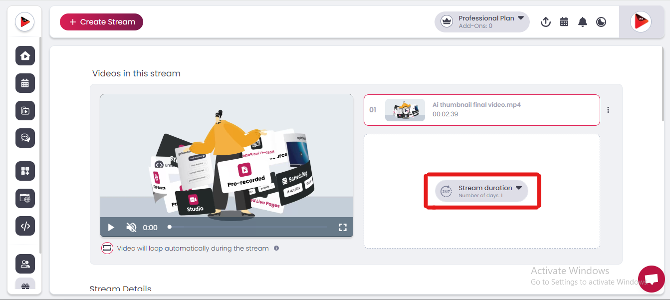670x300 pixels.
Task: Open the profile avatar menu at top right
Action: coord(640,22)
